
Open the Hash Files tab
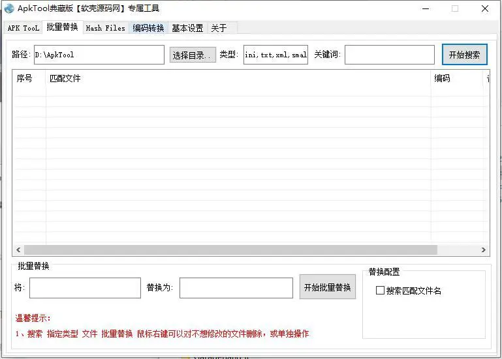click(106, 28)
